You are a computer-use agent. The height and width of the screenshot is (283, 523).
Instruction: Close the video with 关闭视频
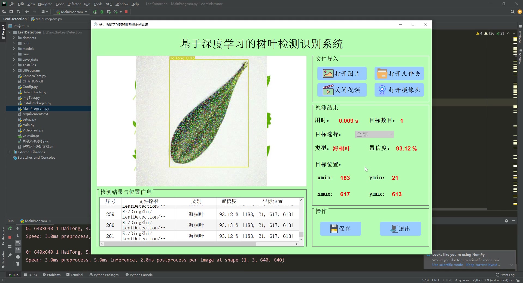[x=342, y=90]
